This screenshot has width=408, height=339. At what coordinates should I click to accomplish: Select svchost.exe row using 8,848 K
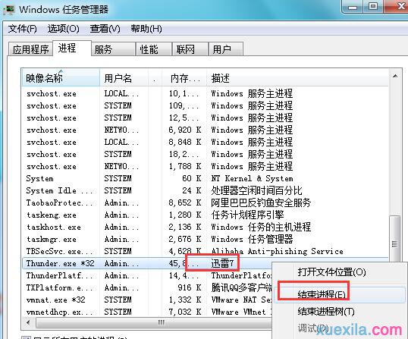click(206, 142)
